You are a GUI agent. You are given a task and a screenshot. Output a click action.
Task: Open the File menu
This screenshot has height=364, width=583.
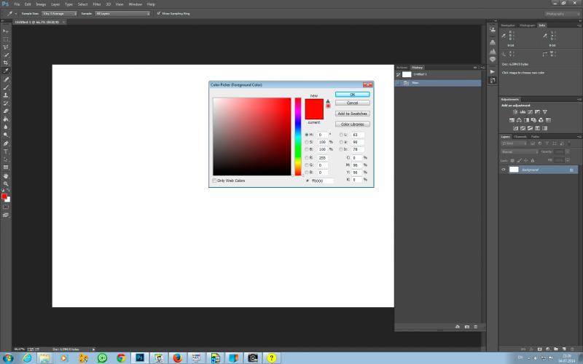[x=17, y=4]
